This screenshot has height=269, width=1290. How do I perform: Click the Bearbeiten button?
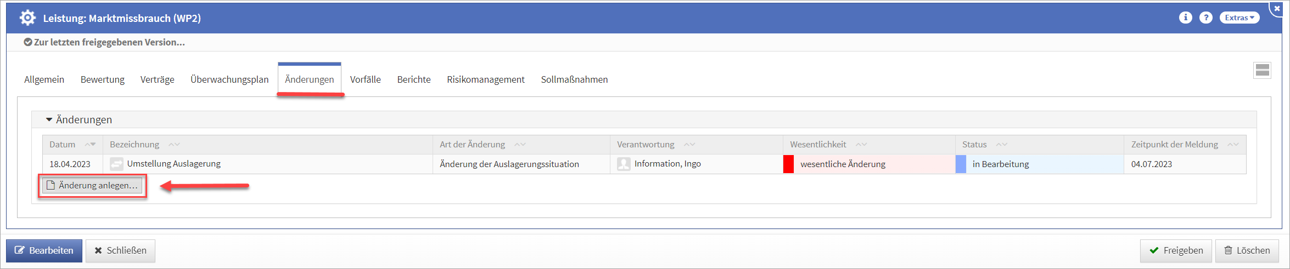pyautogui.click(x=44, y=250)
